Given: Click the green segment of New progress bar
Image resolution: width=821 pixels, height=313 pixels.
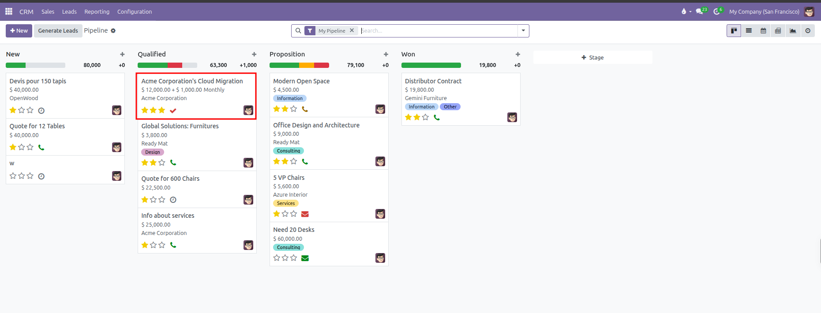Looking at the screenshot, I should point(15,65).
